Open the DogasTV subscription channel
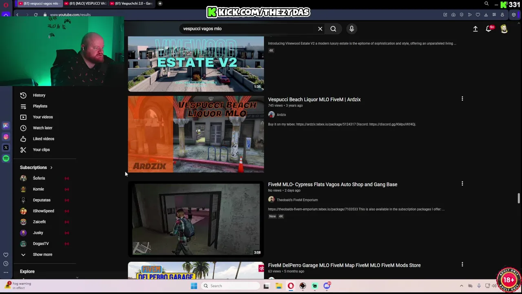Image resolution: width=522 pixels, height=294 pixels. click(41, 244)
